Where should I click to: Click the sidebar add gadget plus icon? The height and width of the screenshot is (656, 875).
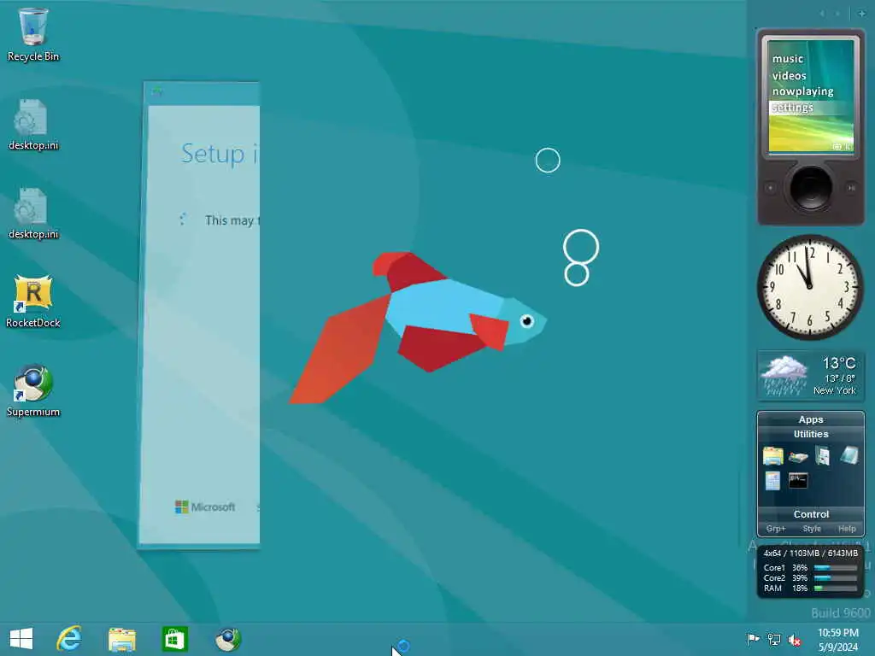[861, 14]
